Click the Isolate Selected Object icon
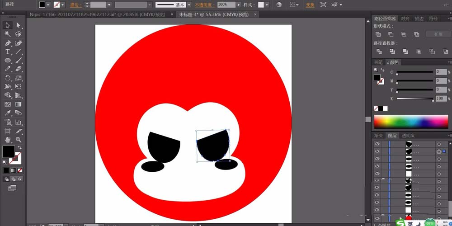The width and height of the screenshot is (452, 226). click(x=324, y=5)
